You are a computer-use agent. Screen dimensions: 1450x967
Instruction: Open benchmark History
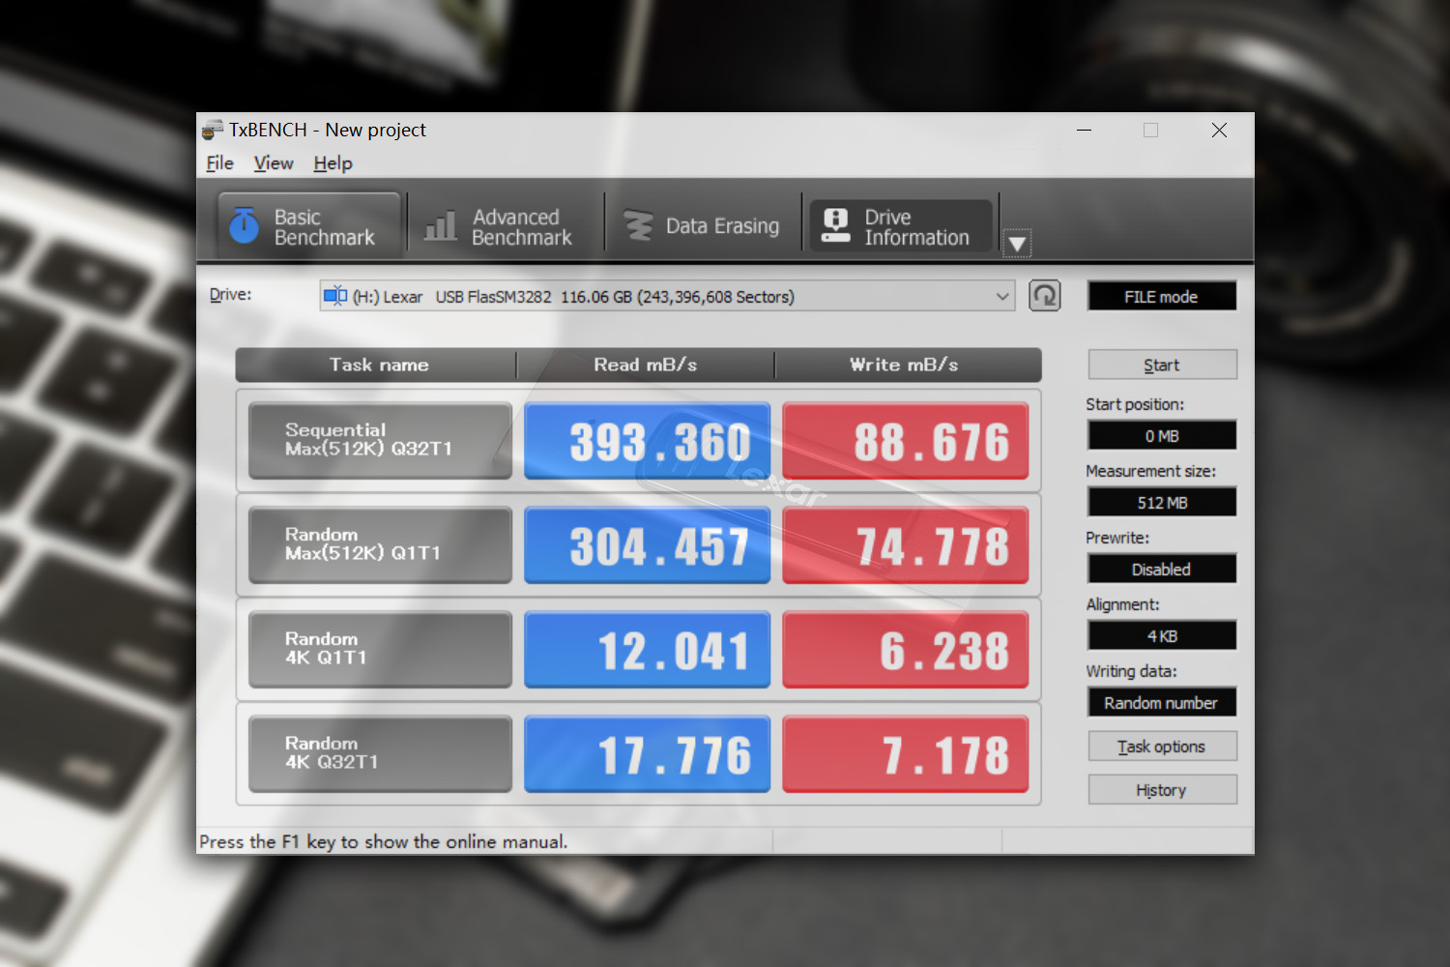pos(1162,789)
